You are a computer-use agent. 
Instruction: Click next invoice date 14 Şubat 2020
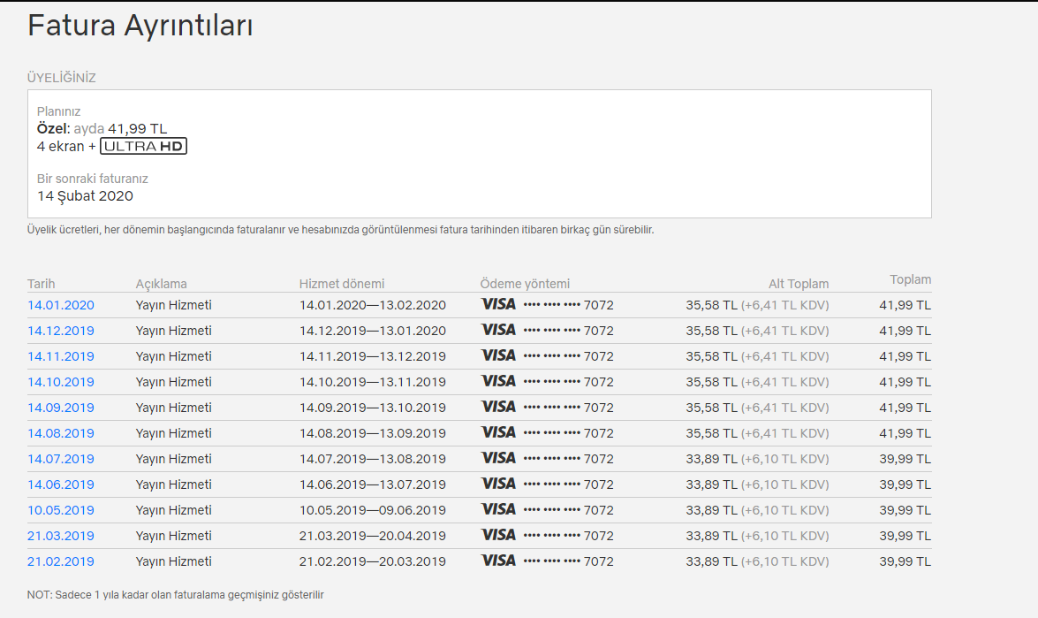click(85, 196)
